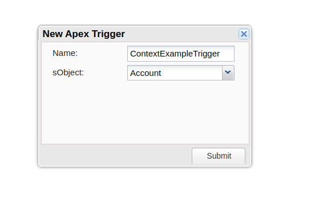This screenshot has height=218, width=311.
Task: Click the New Apex Trigger title bar
Action: (x=139, y=34)
